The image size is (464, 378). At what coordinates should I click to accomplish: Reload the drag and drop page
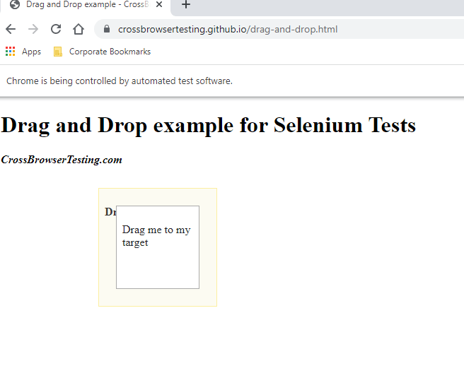[x=56, y=29]
